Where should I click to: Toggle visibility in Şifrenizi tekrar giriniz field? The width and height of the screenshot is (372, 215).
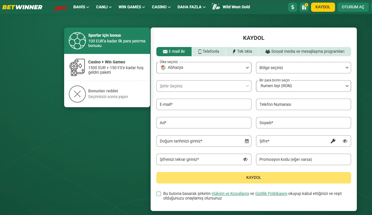[245, 159]
